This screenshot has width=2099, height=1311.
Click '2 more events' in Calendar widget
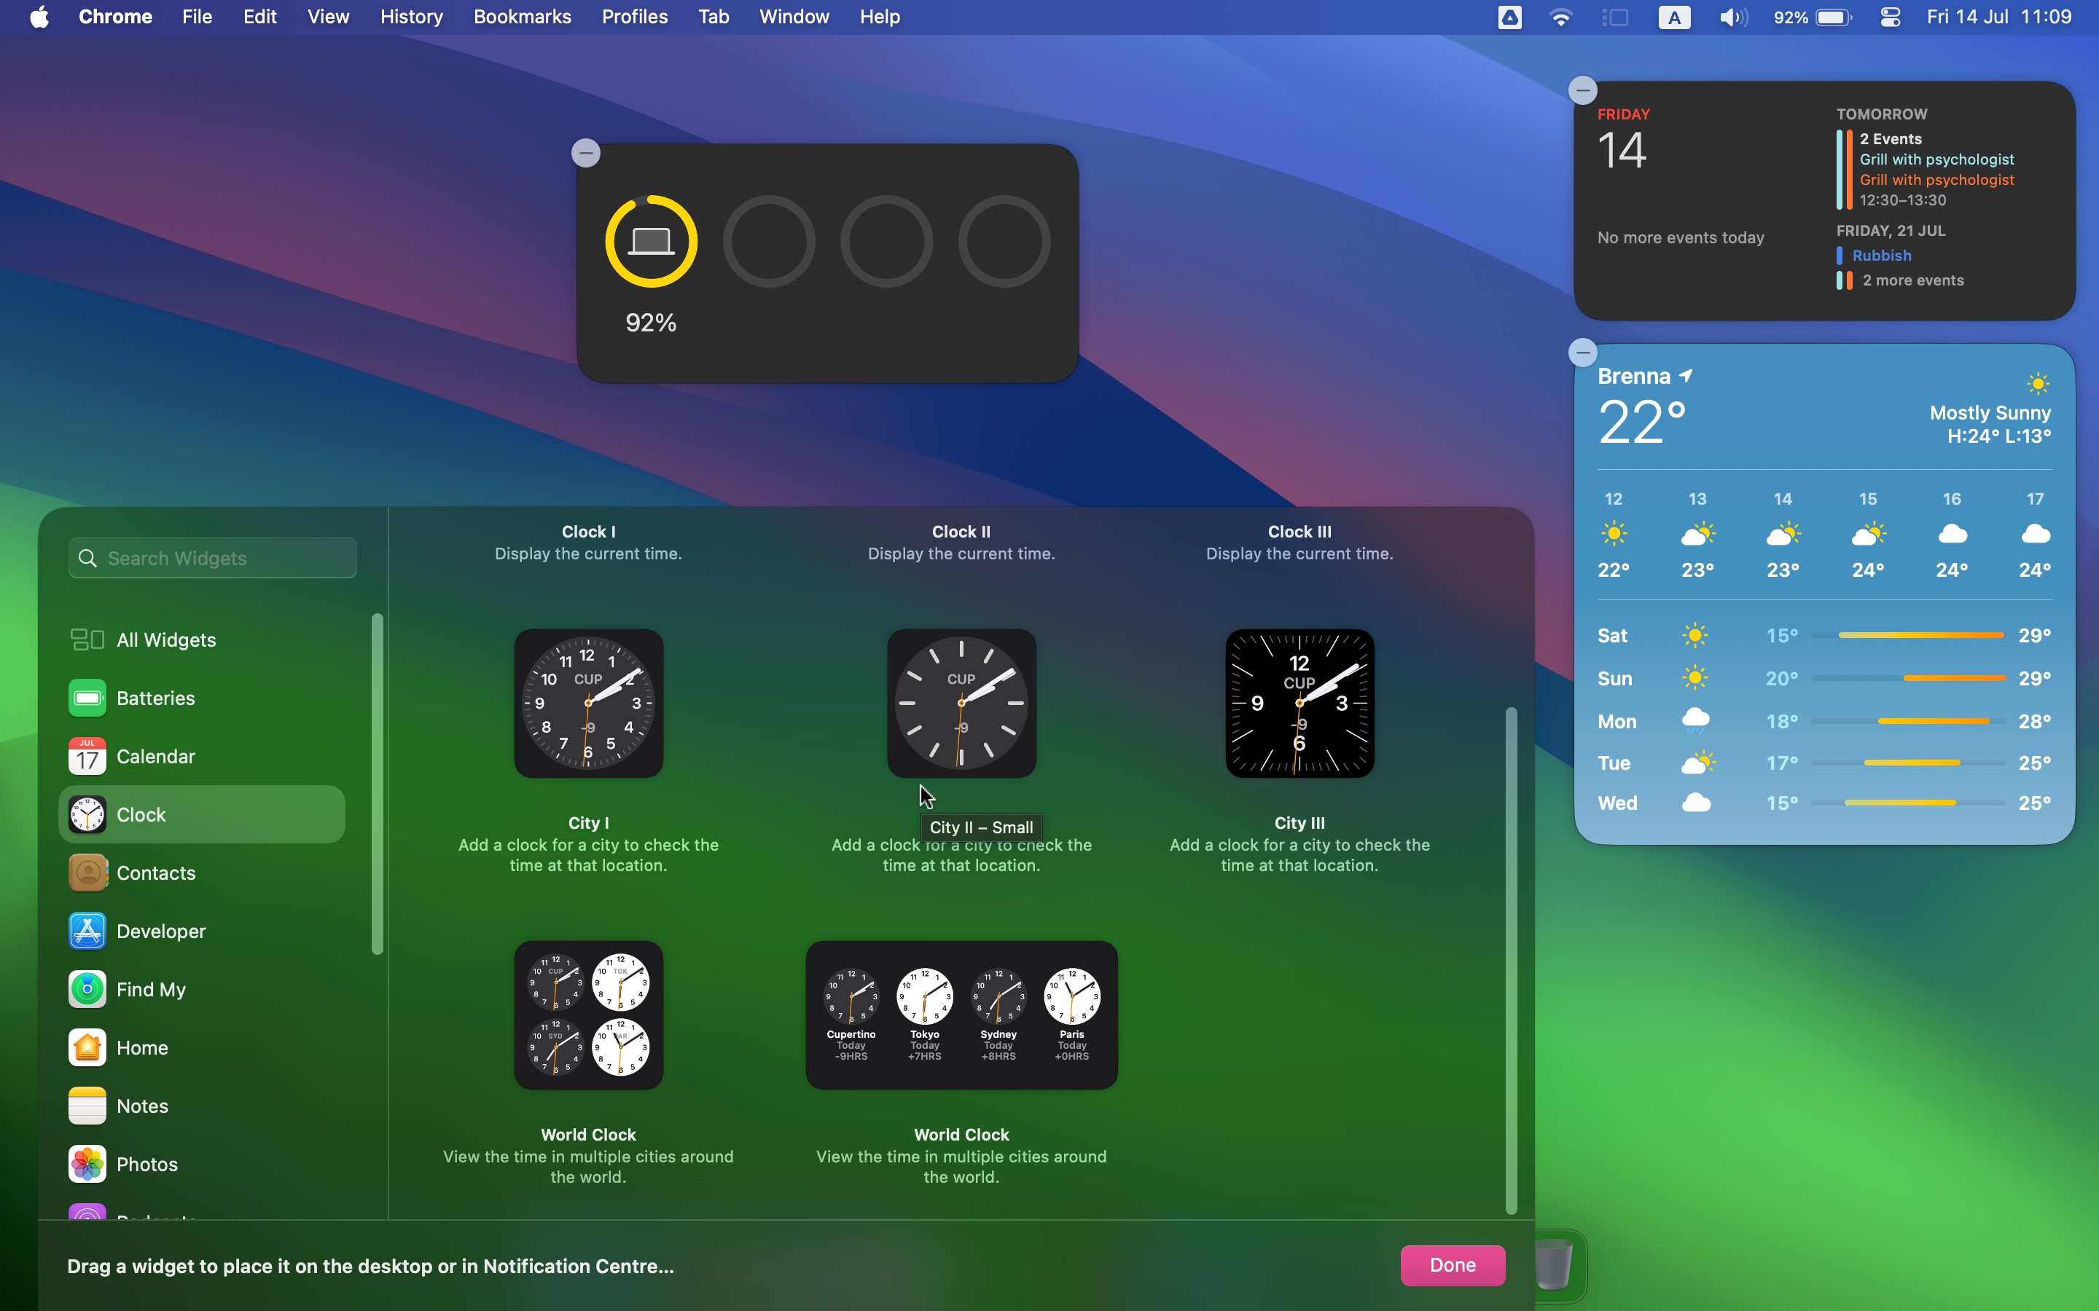click(x=1912, y=280)
